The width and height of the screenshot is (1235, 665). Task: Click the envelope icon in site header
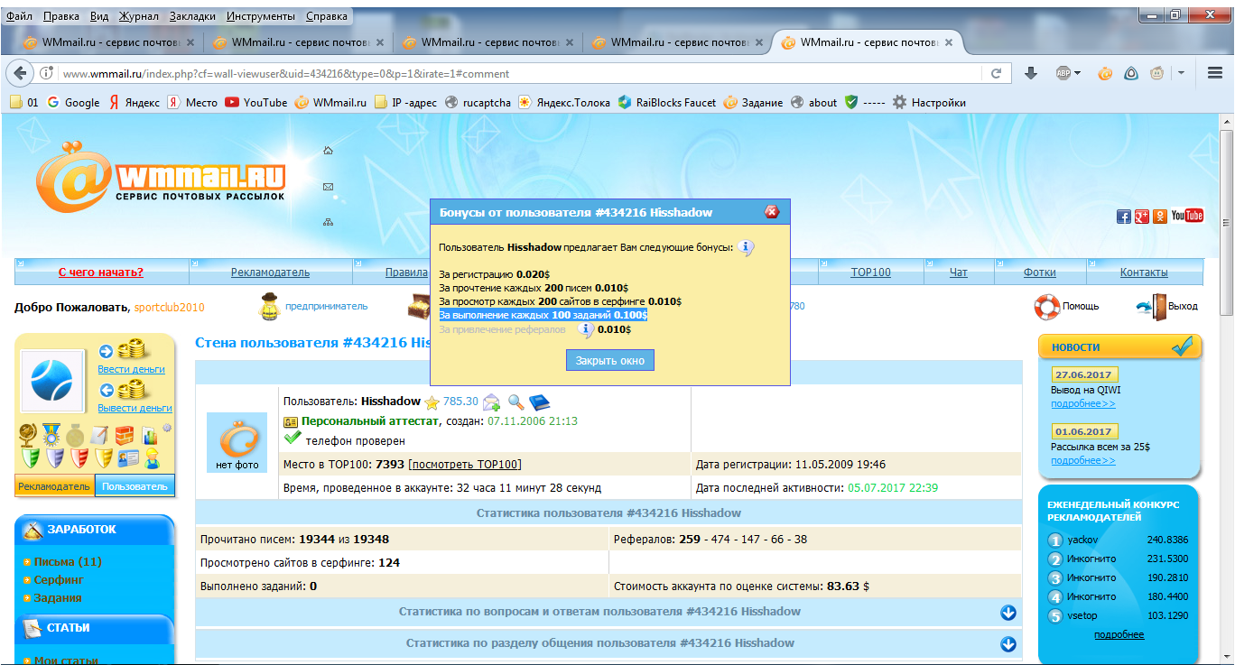point(328,187)
